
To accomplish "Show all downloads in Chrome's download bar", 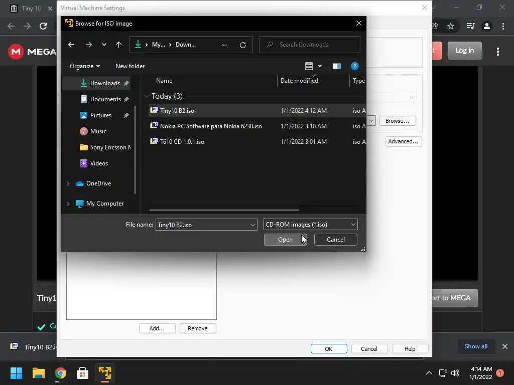I will point(476,346).
